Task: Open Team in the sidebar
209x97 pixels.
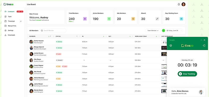Action: [10, 17]
